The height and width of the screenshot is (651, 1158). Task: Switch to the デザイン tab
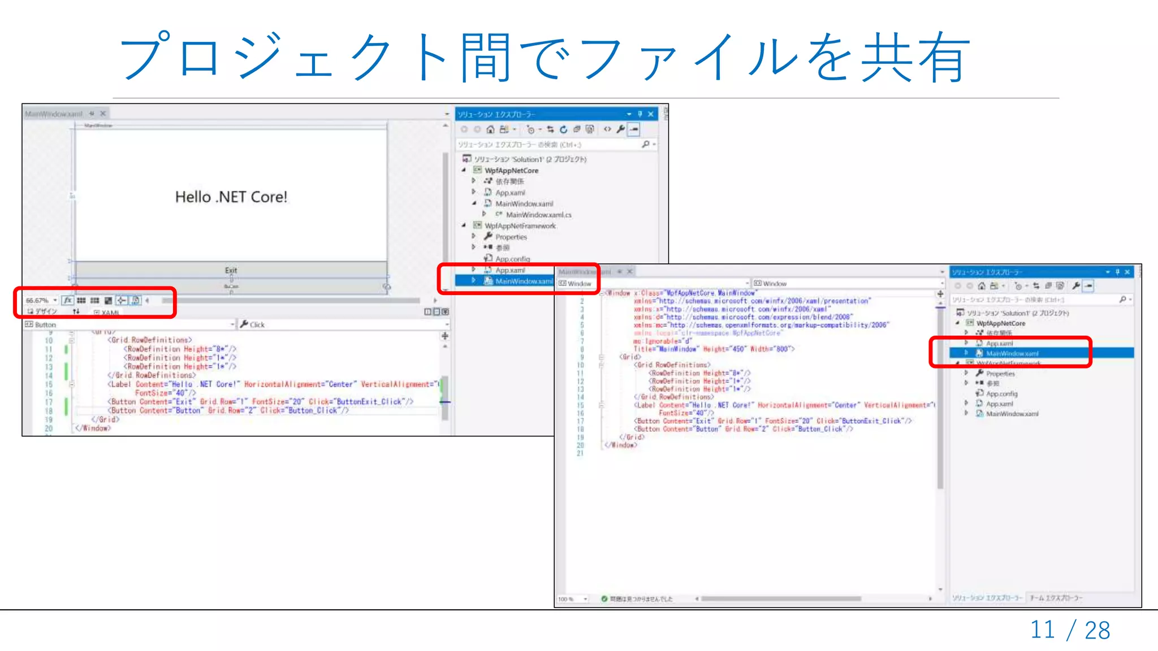(42, 312)
